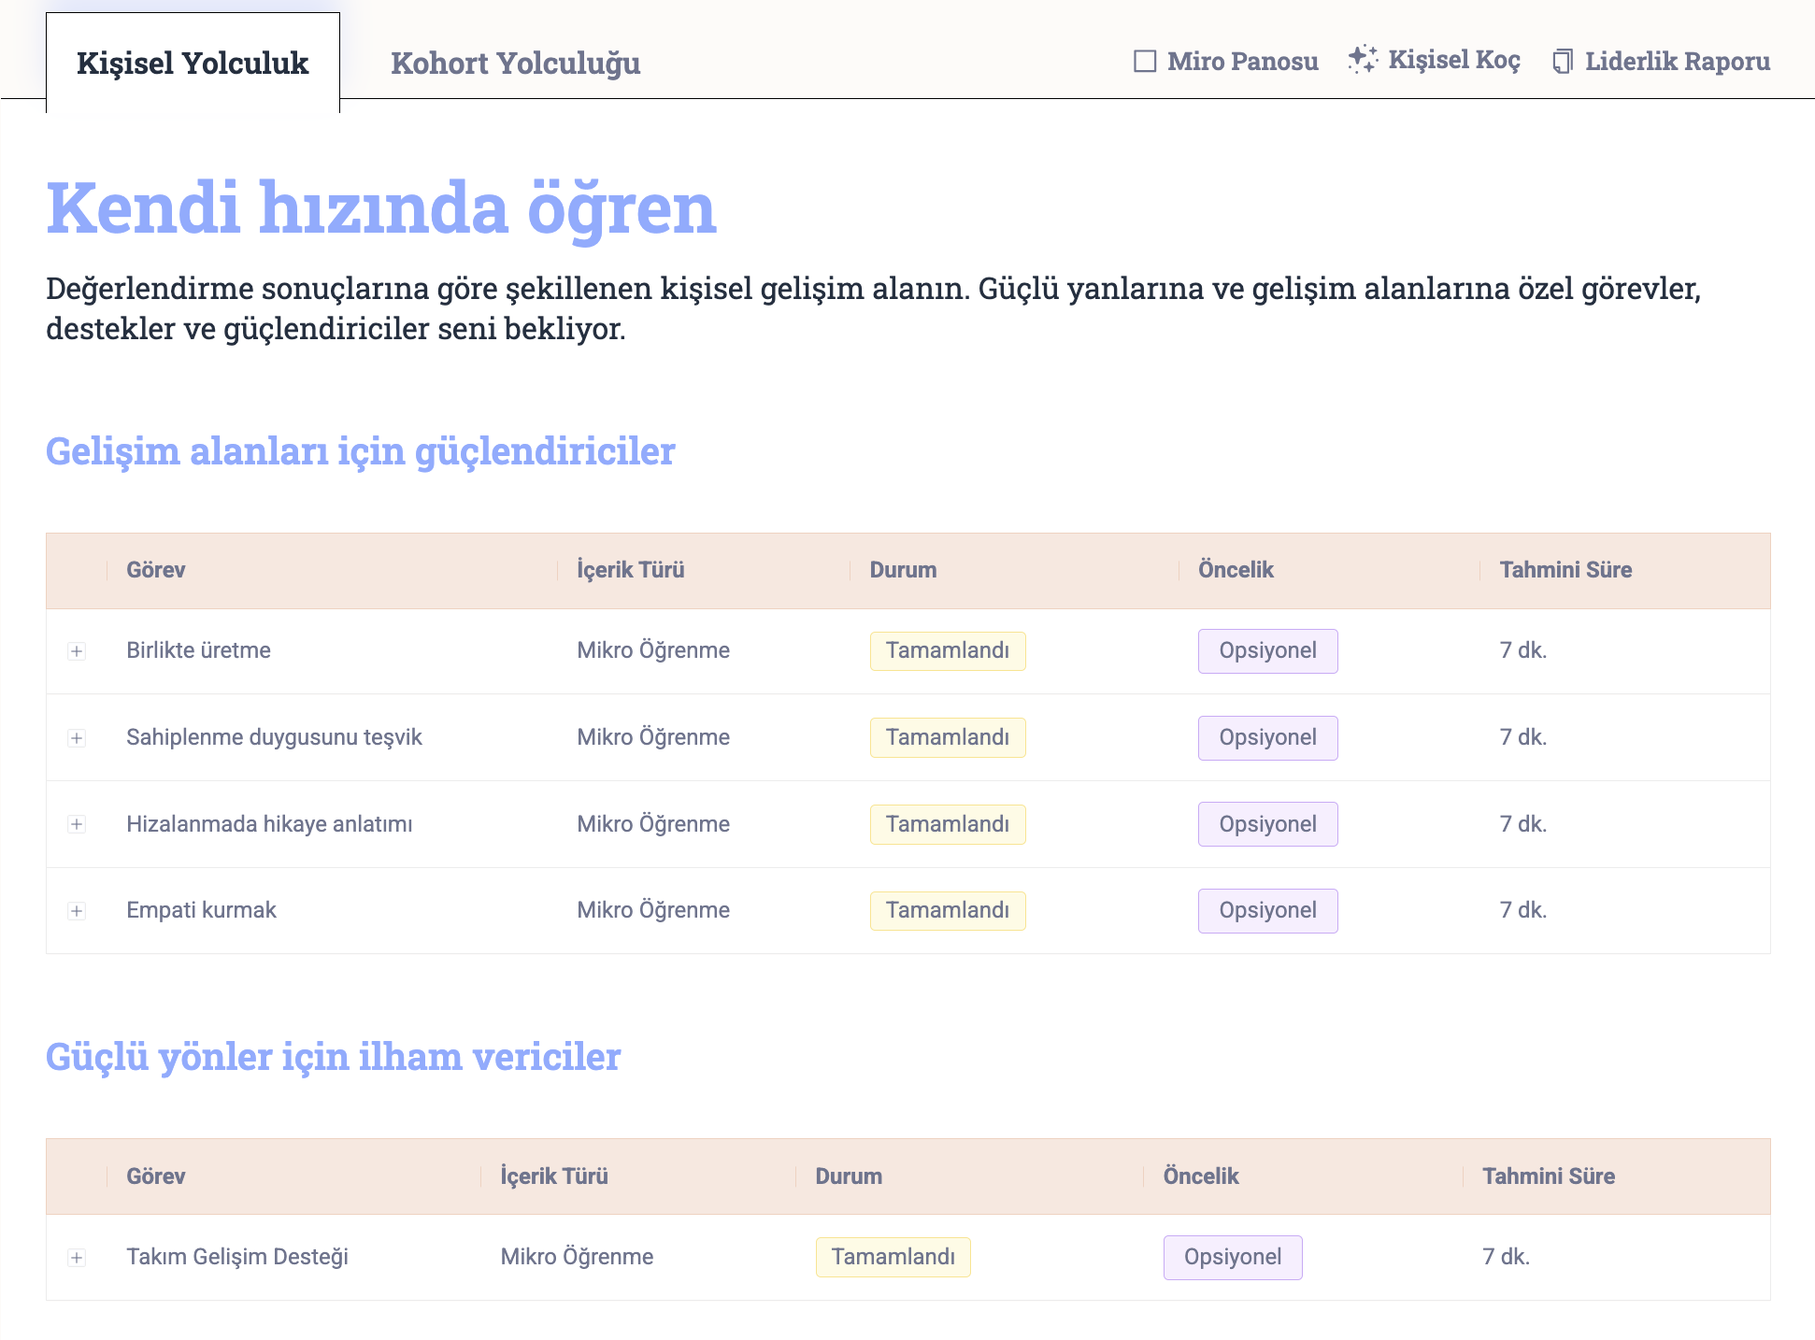Open the Liderlik Raporu link
The width and height of the screenshot is (1815, 1340).
[x=1677, y=62]
